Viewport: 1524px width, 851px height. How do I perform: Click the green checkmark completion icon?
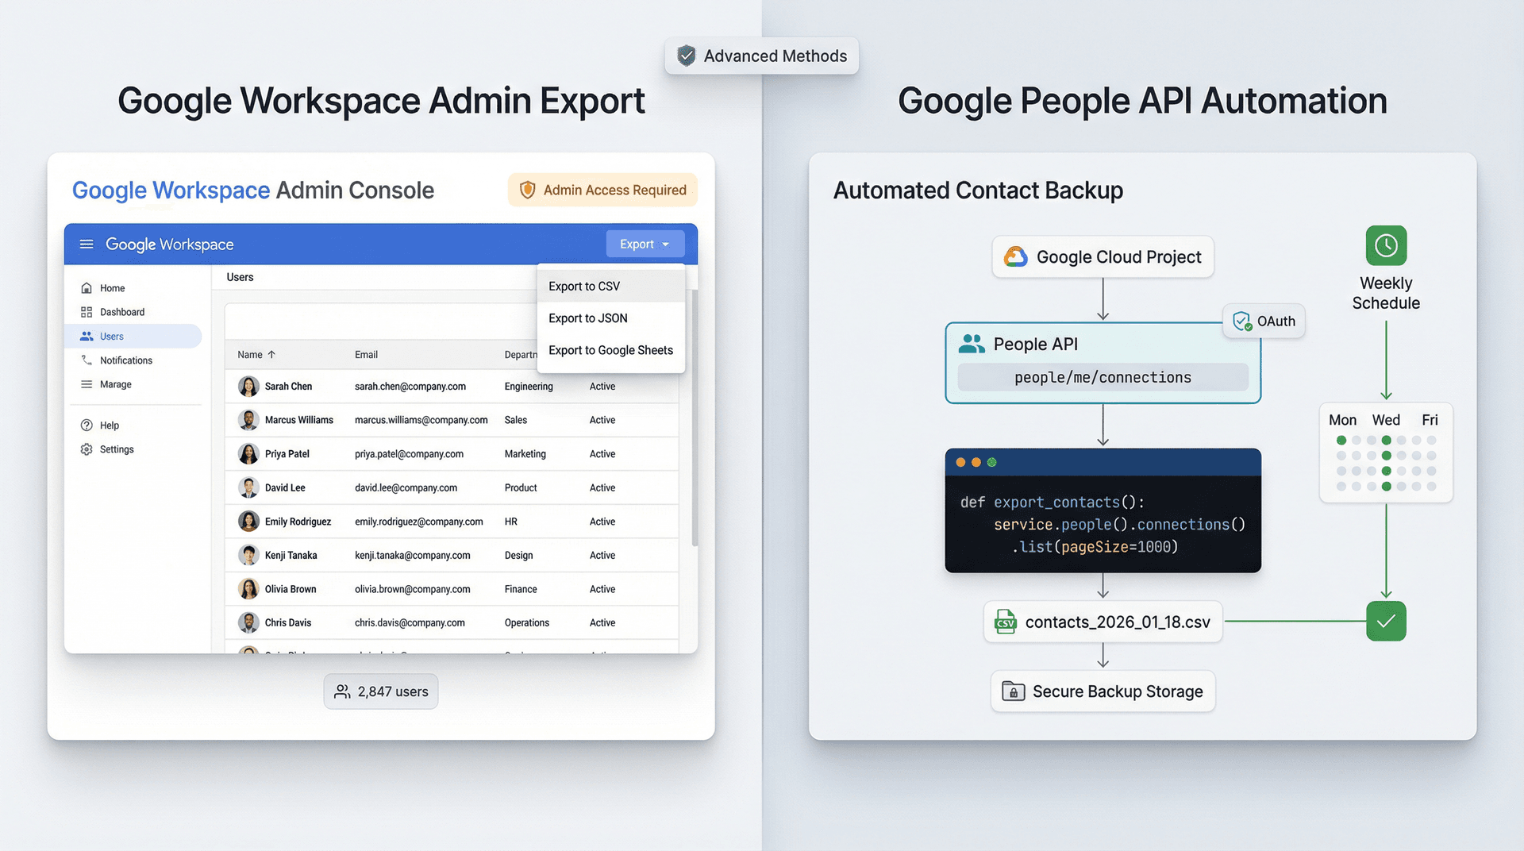point(1386,621)
